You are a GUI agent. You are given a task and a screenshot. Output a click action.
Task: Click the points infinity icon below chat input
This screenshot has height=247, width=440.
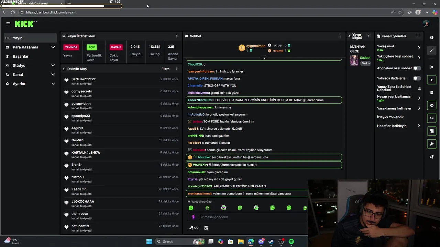coord(194,228)
